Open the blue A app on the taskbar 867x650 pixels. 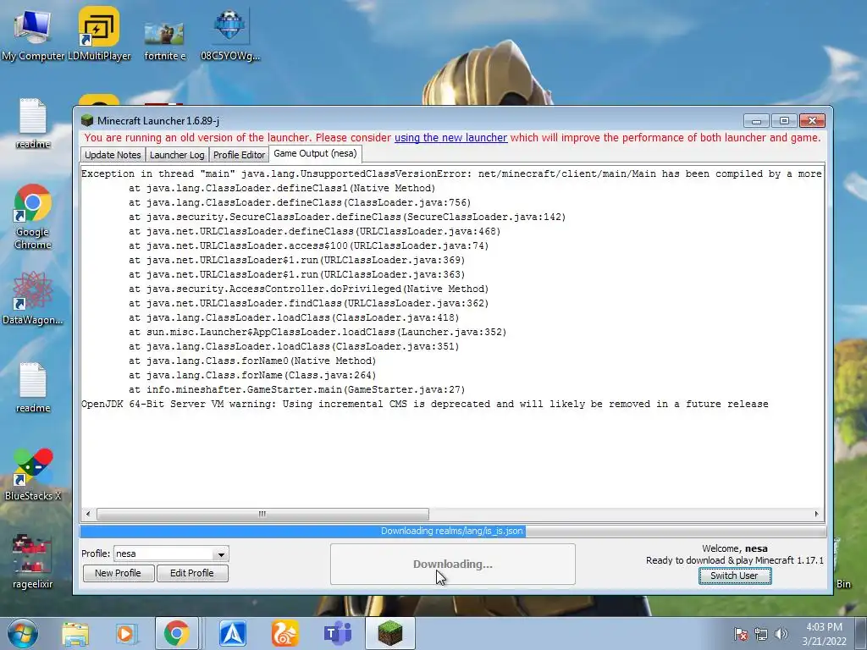233,633
